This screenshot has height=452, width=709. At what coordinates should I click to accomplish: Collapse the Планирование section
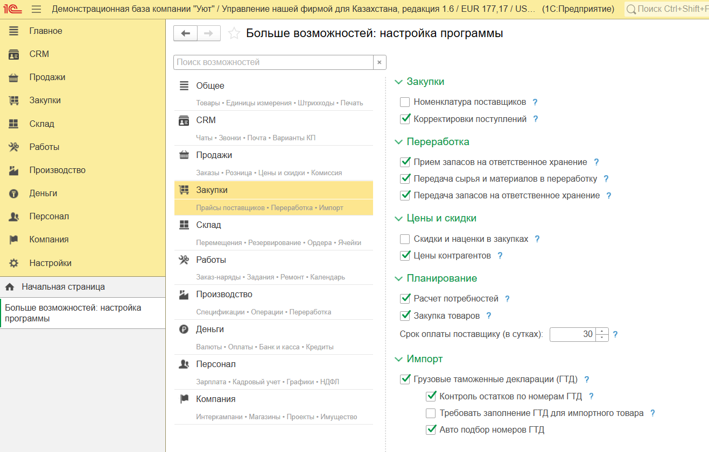(399, 278)
